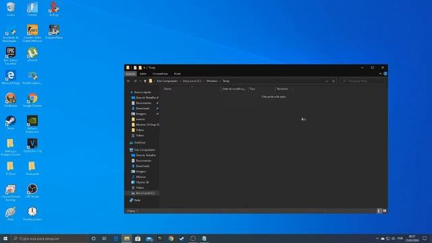Open the Compartilhar ribbon tab
Viewport: 432px width, 243px height.
click(x=160, y=74)
